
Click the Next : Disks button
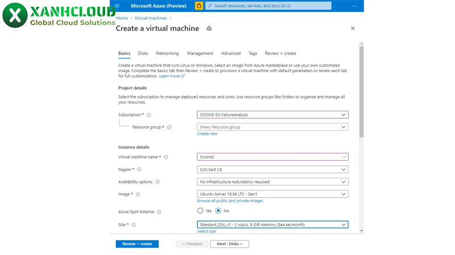tap(230, 244)
